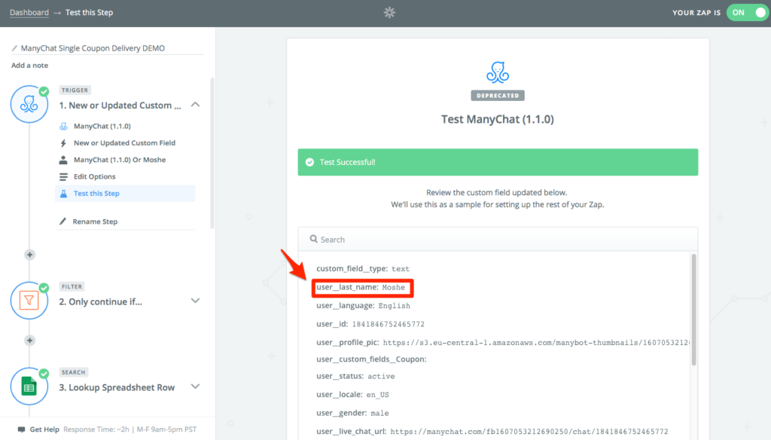This screenshot has height=440, width=771.
Task: Click the ManyChat trigger step circle icon
Action: point(29,104)
